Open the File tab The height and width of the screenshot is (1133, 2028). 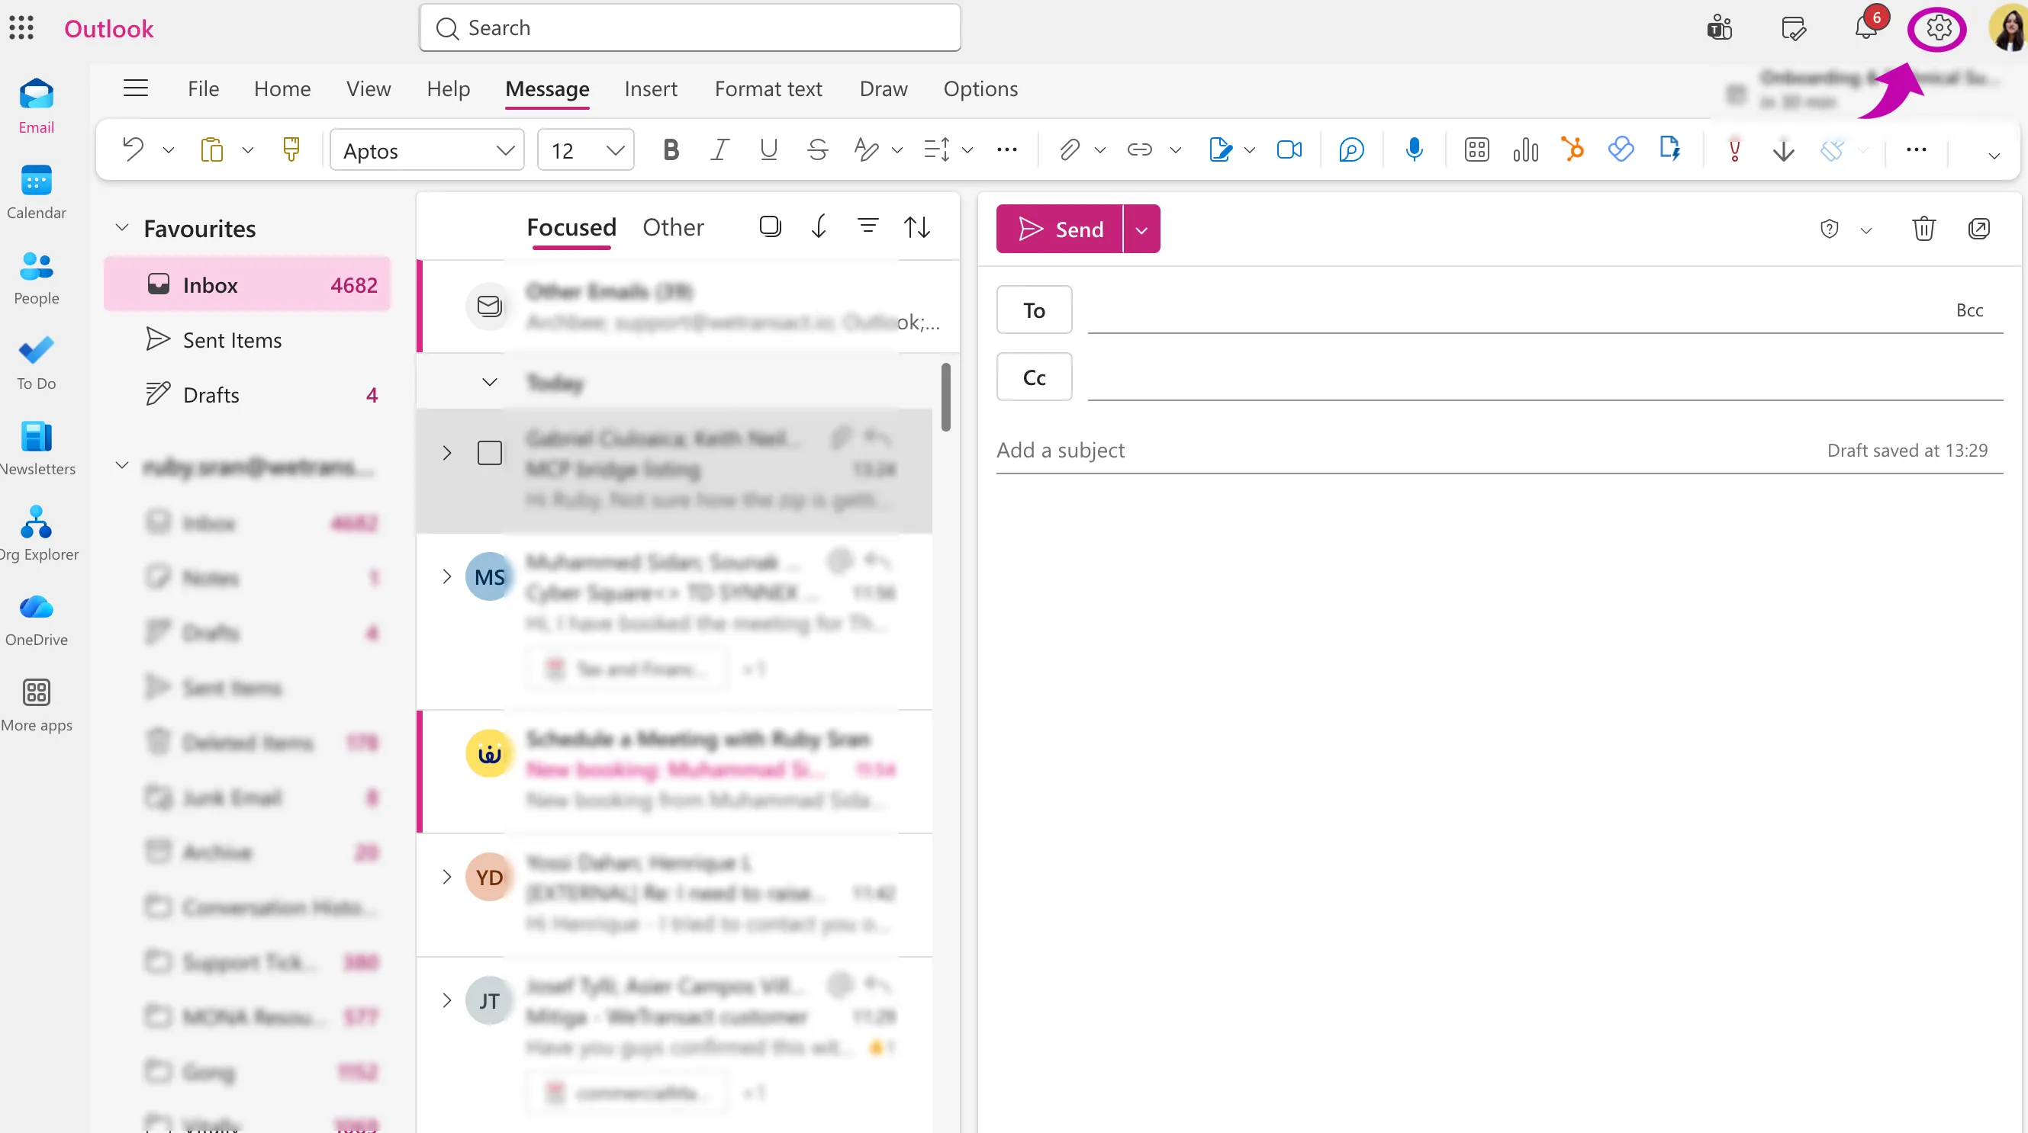203,88
